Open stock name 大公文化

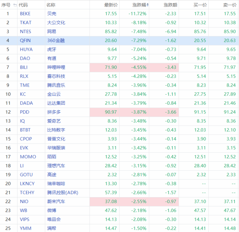coord(56,23)
